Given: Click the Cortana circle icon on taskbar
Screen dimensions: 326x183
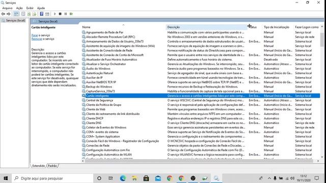Looking at the screenshot, I should click(x=99, y=178).
